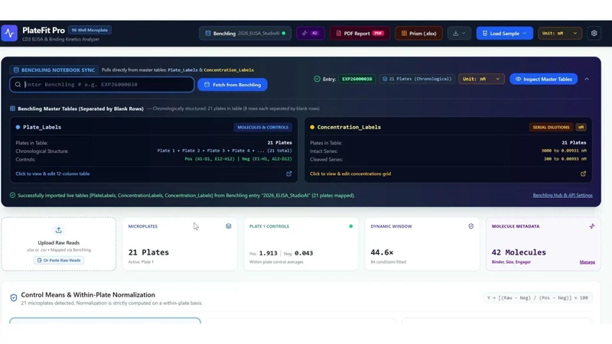Click the 42 Molecules value
The height and width of the screenshot is (344, 612).
(x=519, y=253)
